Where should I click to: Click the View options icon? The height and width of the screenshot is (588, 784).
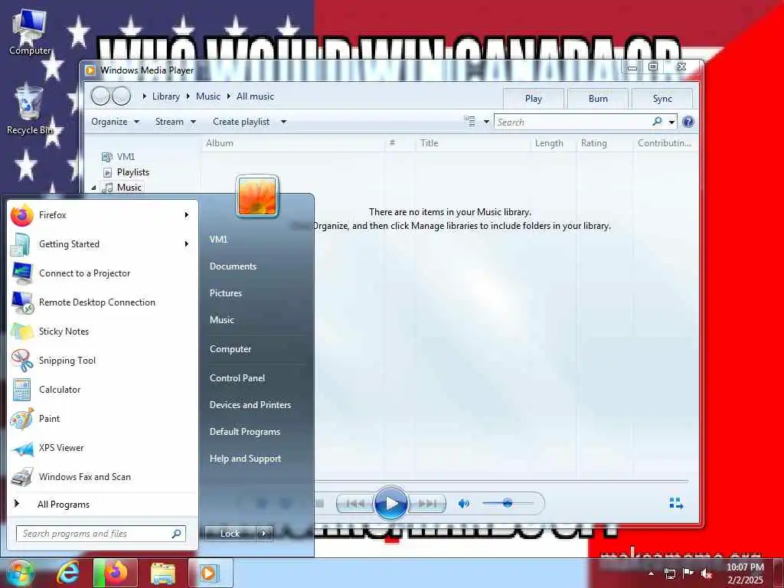click(x=469, y=122)
